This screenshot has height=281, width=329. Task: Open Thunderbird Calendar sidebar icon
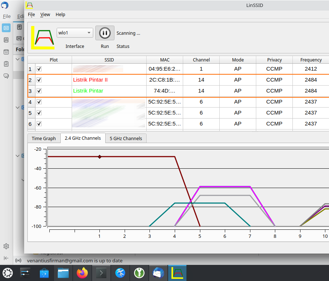coord(6,52)
